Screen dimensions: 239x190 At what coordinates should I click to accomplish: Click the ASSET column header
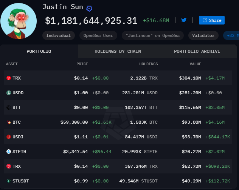tap(12, 64)
